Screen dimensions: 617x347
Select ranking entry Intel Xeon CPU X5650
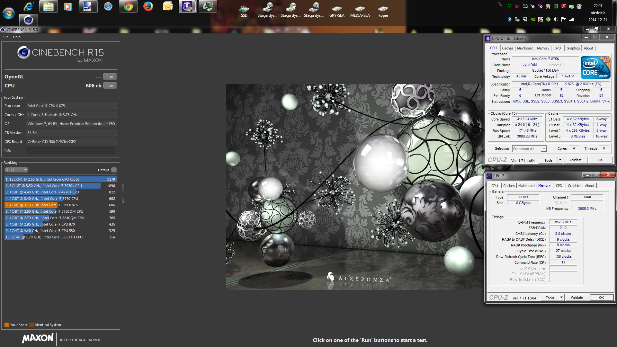(x=60, y=179)
